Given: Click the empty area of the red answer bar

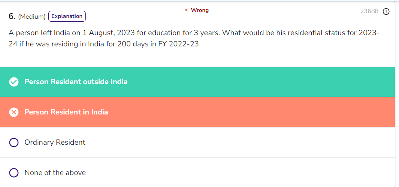Looking at the screenshot, I should point(262,112).
